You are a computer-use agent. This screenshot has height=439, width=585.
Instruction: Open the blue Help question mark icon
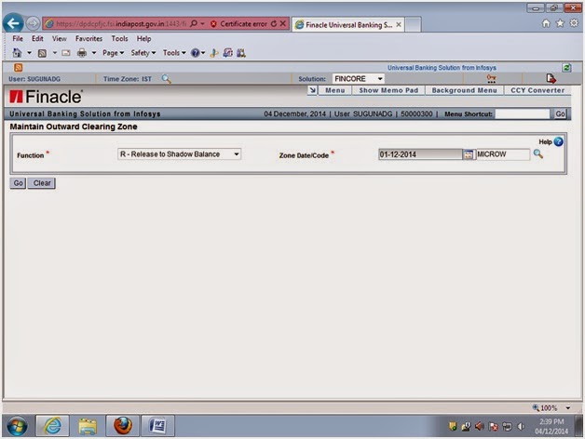559,141
